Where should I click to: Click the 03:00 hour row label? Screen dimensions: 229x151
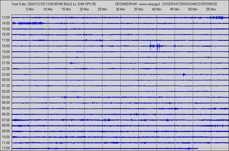[x=6, y=97]
